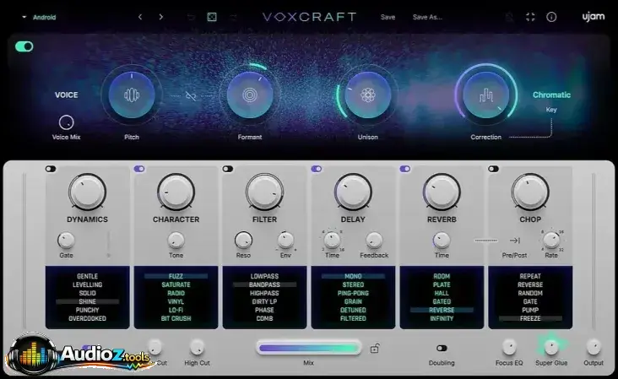
Task: Click the randomize dice icon
Action: pos(212,17)
